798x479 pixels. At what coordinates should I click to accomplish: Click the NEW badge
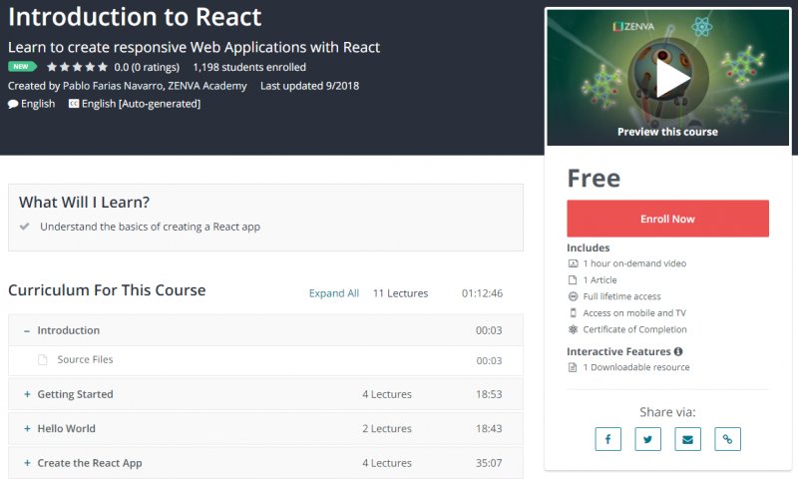click(x=22, y=66)
